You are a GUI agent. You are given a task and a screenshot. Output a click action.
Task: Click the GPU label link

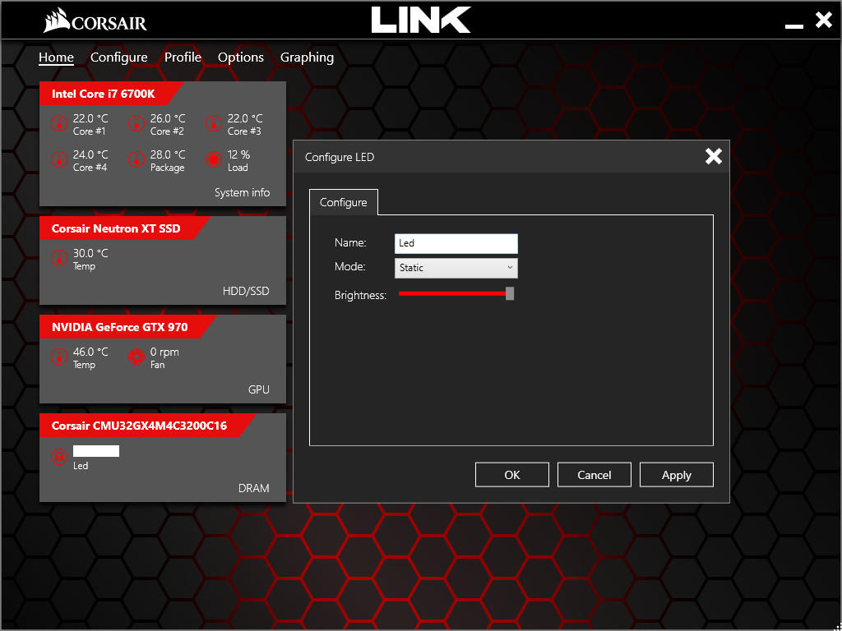pyautogui.click(x=259, y=390)
